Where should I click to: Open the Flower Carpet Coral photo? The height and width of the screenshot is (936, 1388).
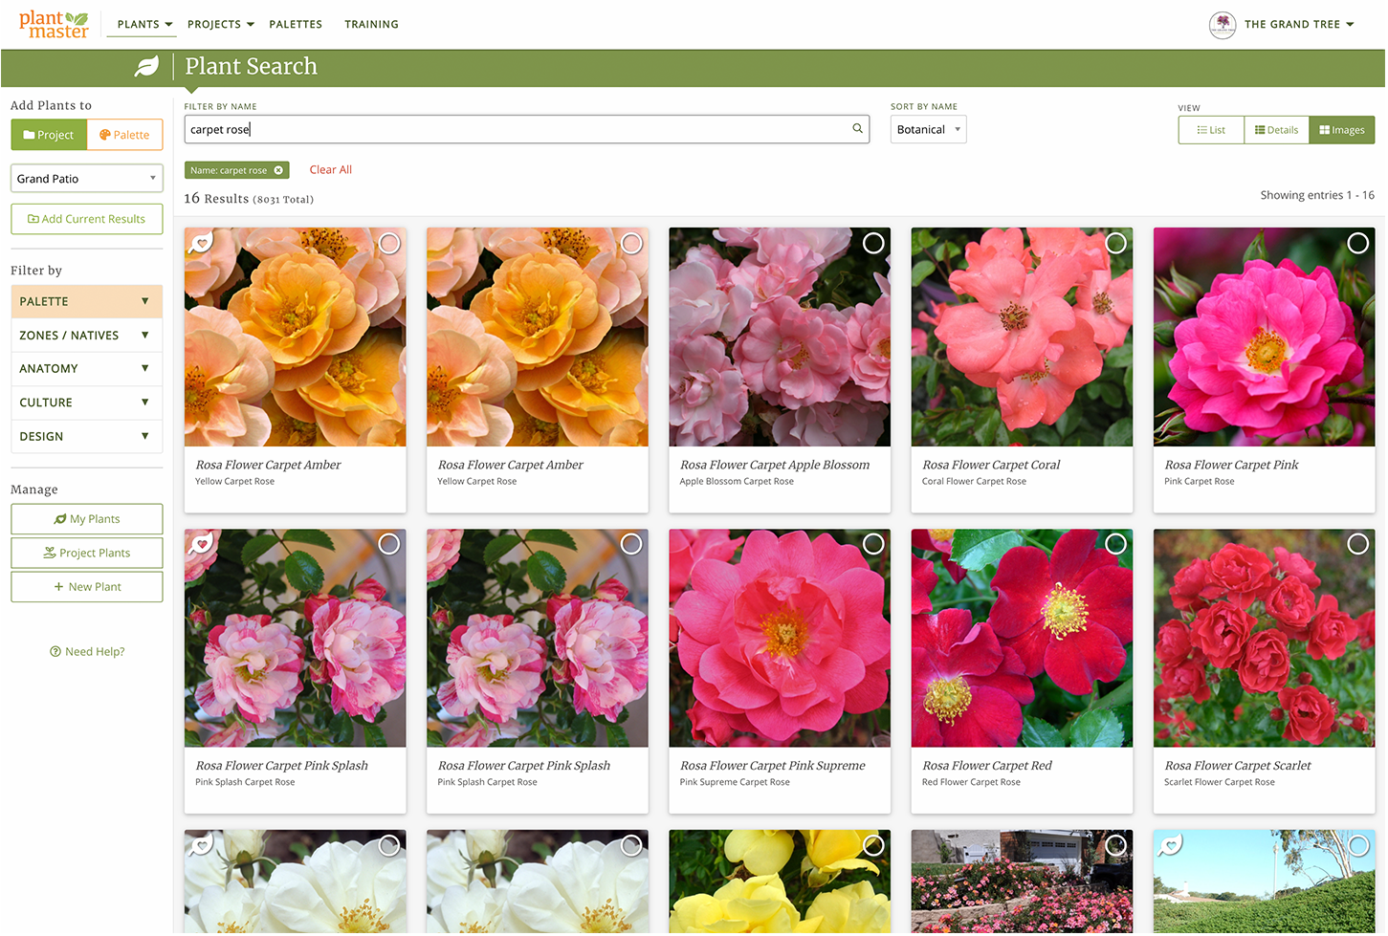point(1022,337)
